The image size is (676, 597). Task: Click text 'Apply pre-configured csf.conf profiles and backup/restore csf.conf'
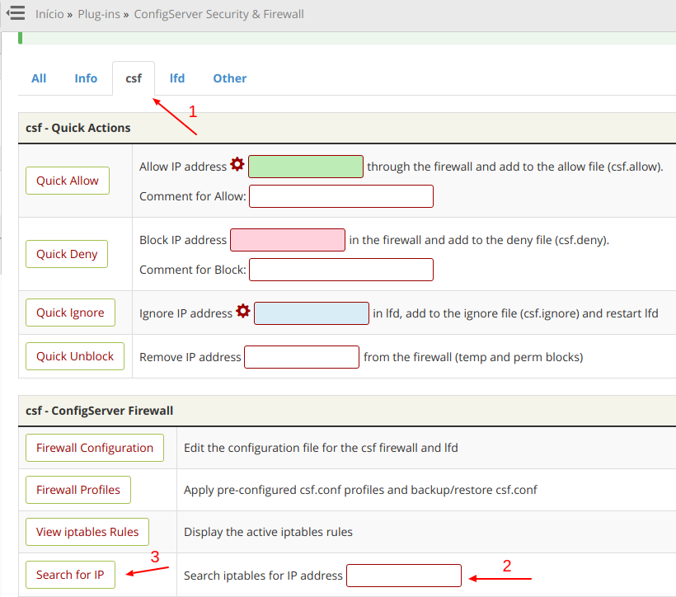click(x=360, y=490)
